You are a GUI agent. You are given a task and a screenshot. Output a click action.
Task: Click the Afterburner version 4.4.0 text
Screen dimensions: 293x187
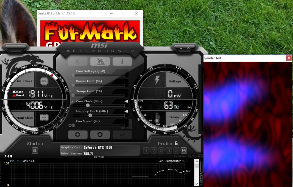(8, 156)
